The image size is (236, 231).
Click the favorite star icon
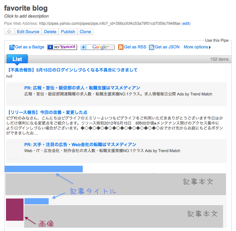pyautogui.click(x=9, y=32)
